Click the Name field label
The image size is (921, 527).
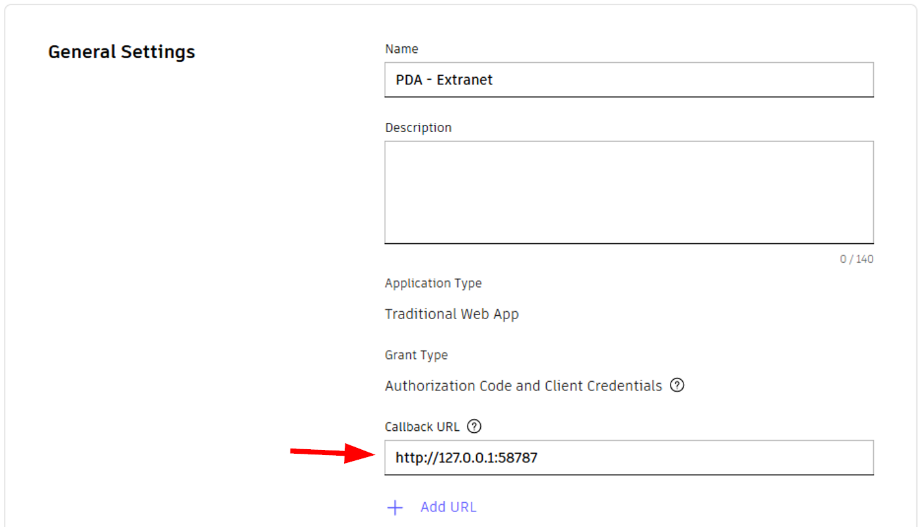click(402, 49)
